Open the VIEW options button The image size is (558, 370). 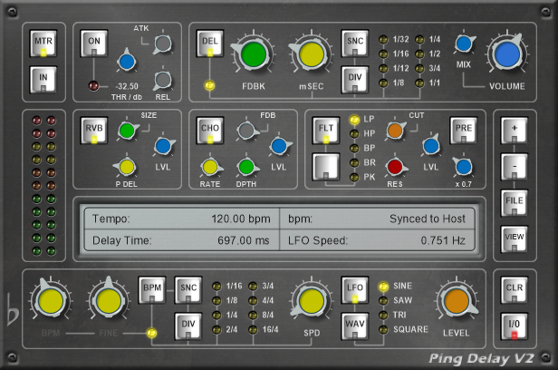click(x=514, y=239)
